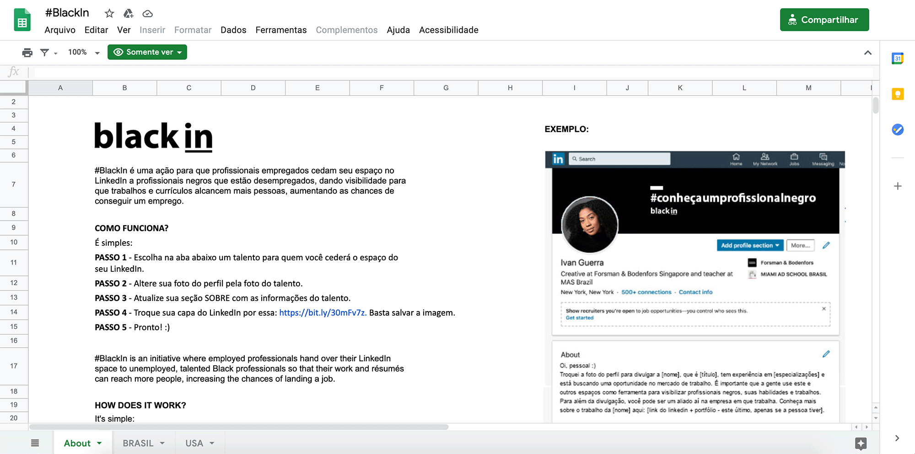Click the horizontal scrollbar thumb
Image resolution: width=915 pixels, height=454 pixels.
pyautogui.click(x=239, y=427)
